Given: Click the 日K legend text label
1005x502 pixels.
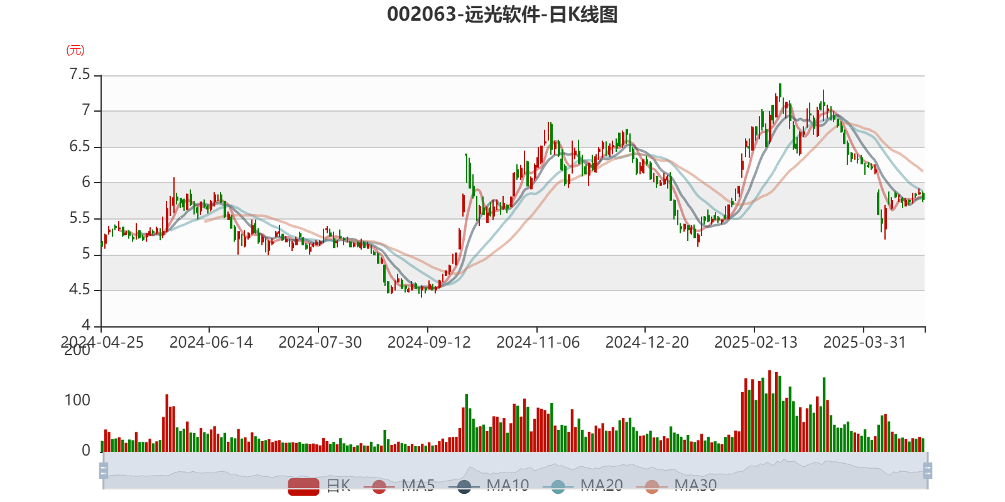Looking at the screenshot, I should 338,485.
